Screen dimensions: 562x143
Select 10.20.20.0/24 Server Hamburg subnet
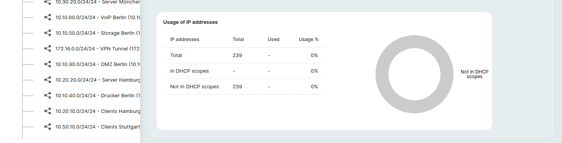(x=98, y=80)
